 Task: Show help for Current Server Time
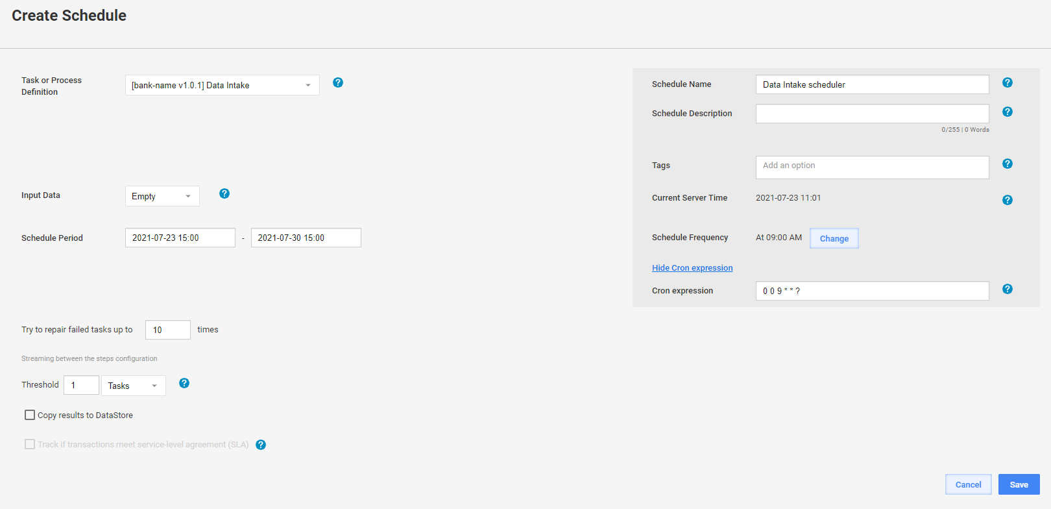[1008, 200]
